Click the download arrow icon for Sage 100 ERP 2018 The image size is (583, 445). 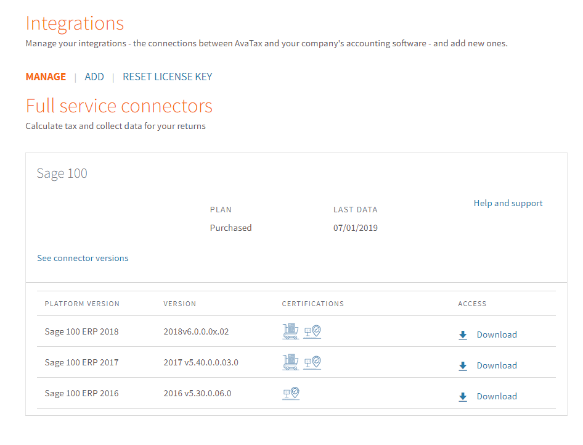(463, 335)
